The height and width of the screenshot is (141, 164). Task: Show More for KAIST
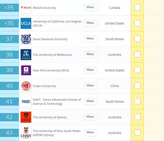(x=90, y=102)
